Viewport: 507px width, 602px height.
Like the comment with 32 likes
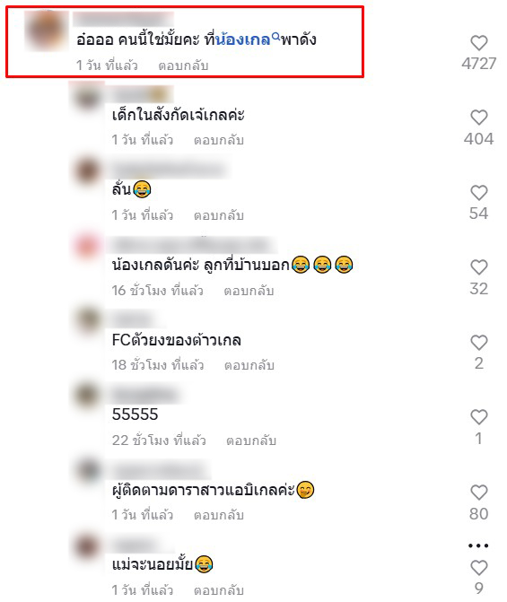(x=478, y=267)
